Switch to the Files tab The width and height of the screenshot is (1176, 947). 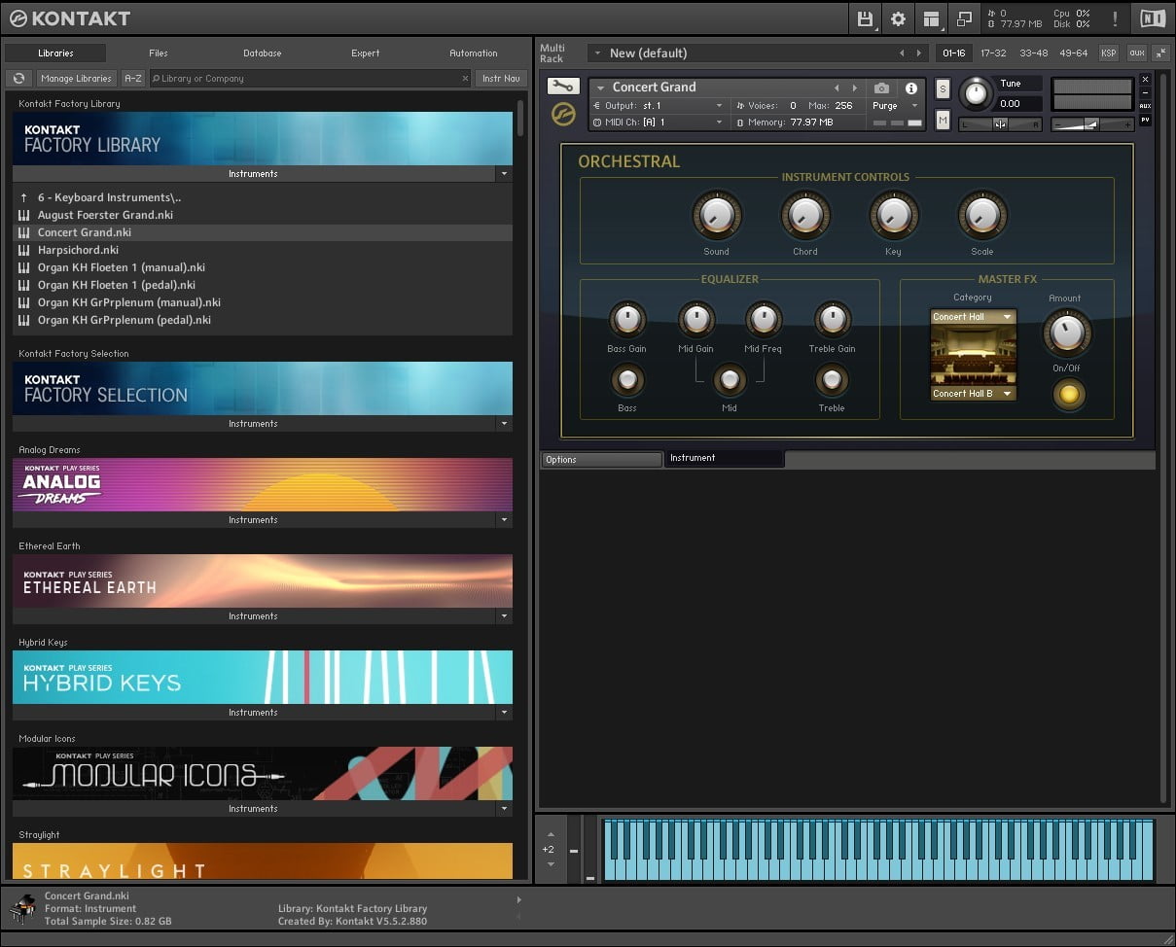click(x=159, y=53)
